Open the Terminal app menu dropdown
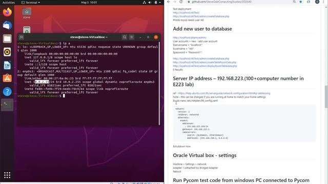 pyautogui.click(x=31, y=3)
